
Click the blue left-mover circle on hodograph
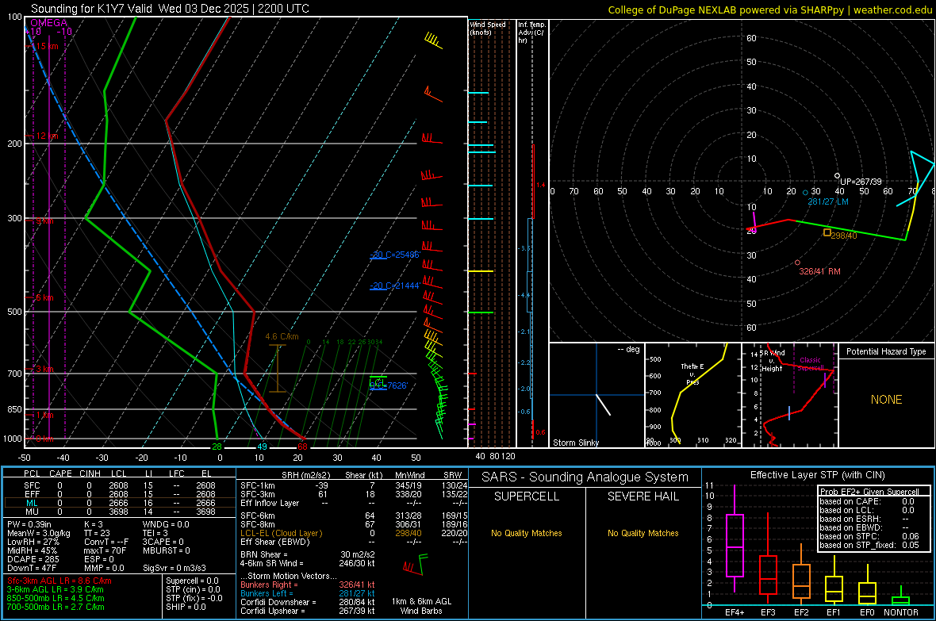coord(805,192)
